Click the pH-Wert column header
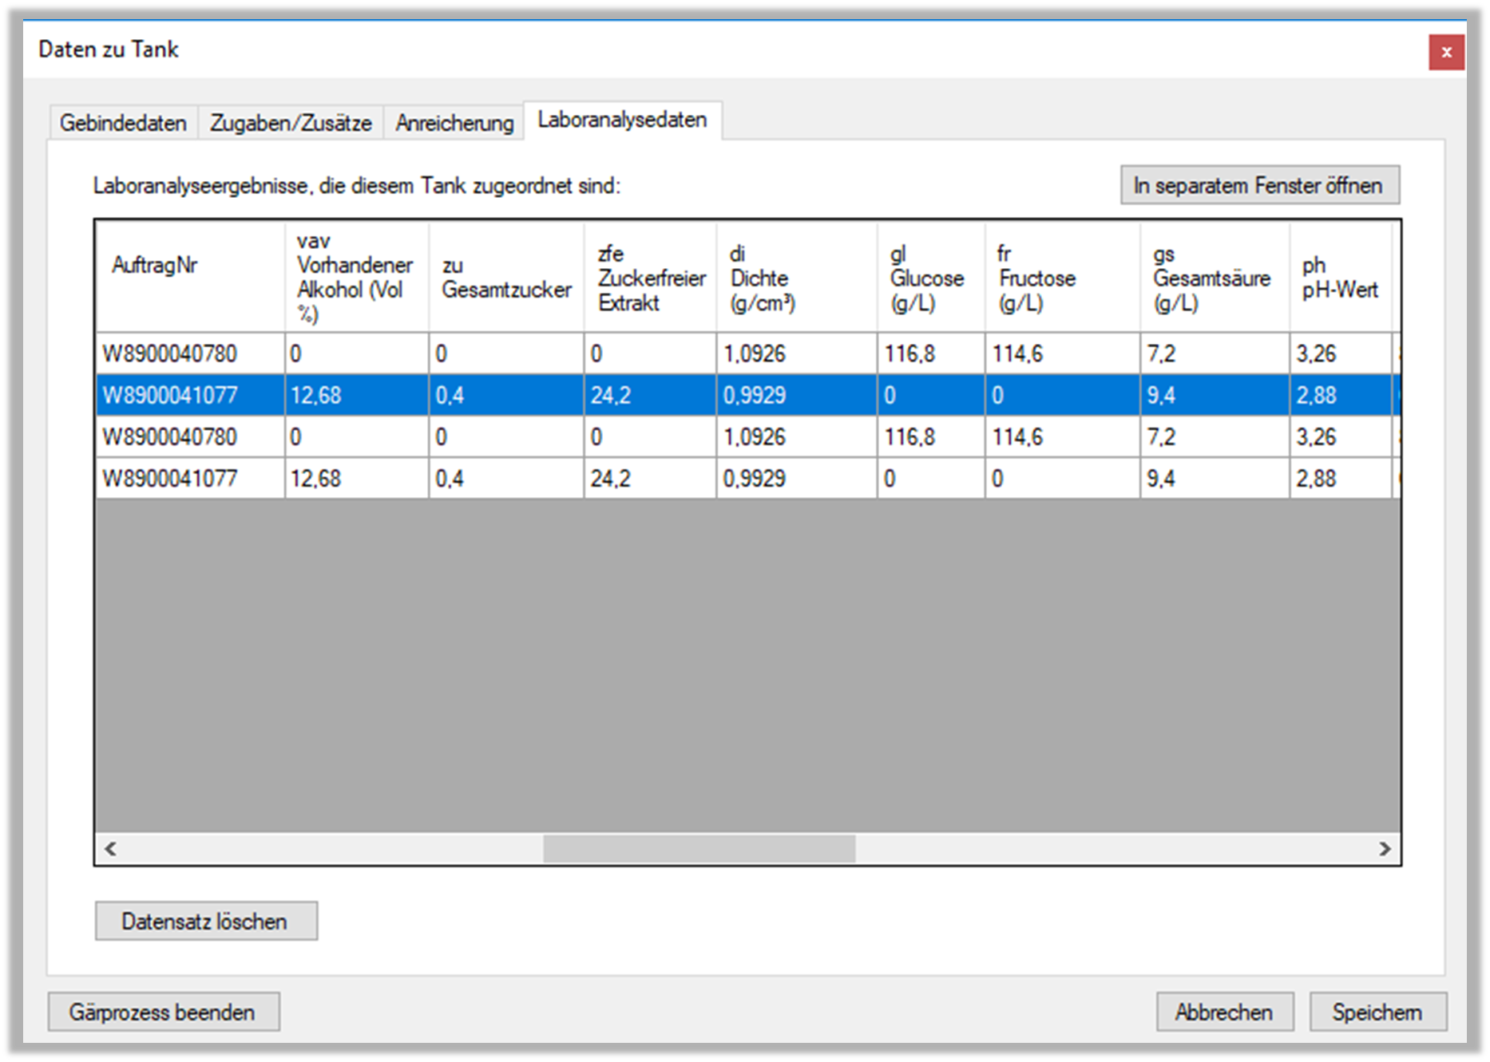The height and width of the screenshot is (1062, 1490). tap(1339, 276)
